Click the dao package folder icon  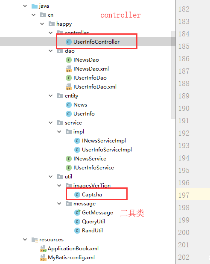(60, 50)
